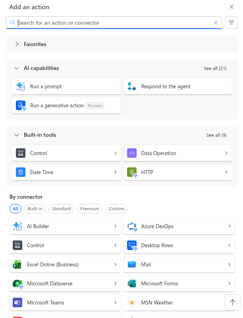
Task: Expand the Favorites section
Action: click(x=17, y=44)
